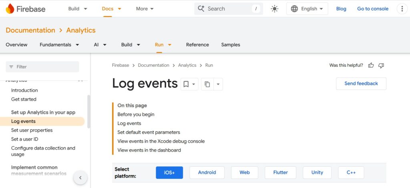
Task: Jump to Set default event parameters
Action: click(149, 132)
